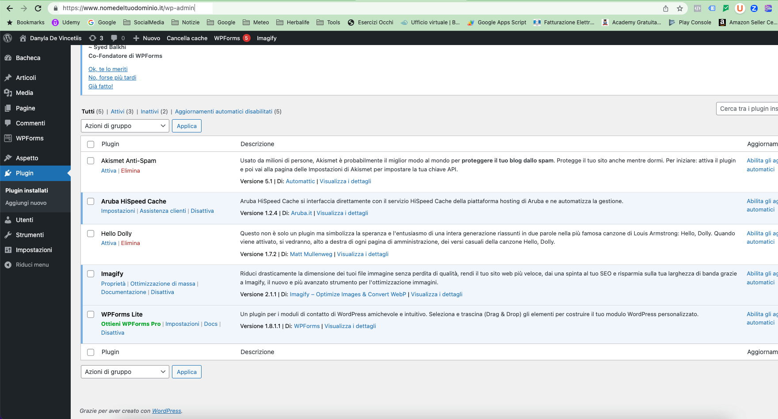This screenshot has height=419, width=778.
Task: Open the Grammarly extension icon
Action: [725, 8]
